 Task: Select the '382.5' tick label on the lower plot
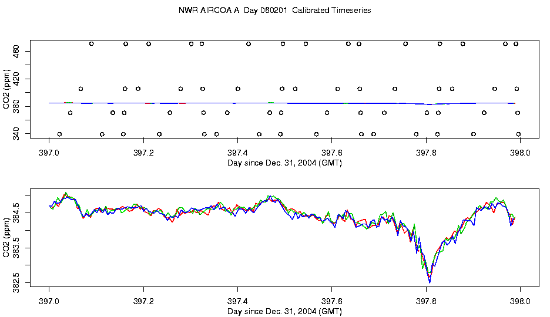(x=16, y=283)
